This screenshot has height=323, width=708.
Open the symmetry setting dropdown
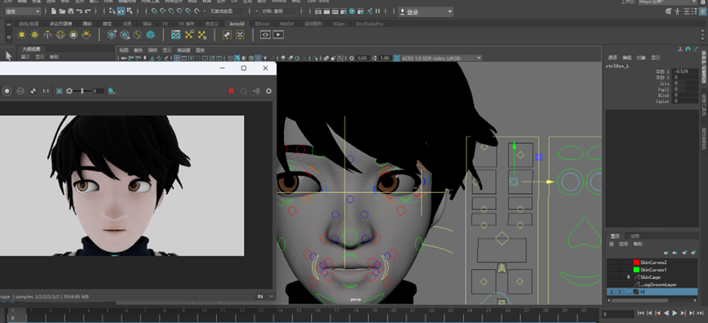coord(278,11)
